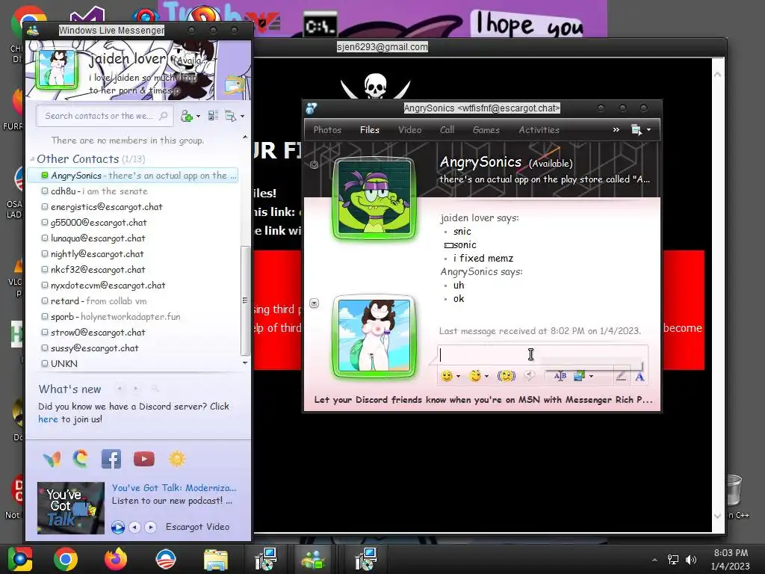Click the contact list scrollbar up arrow
Image resolution: width=765 pixels, height=574 pixels.
[x=245, y=138]
